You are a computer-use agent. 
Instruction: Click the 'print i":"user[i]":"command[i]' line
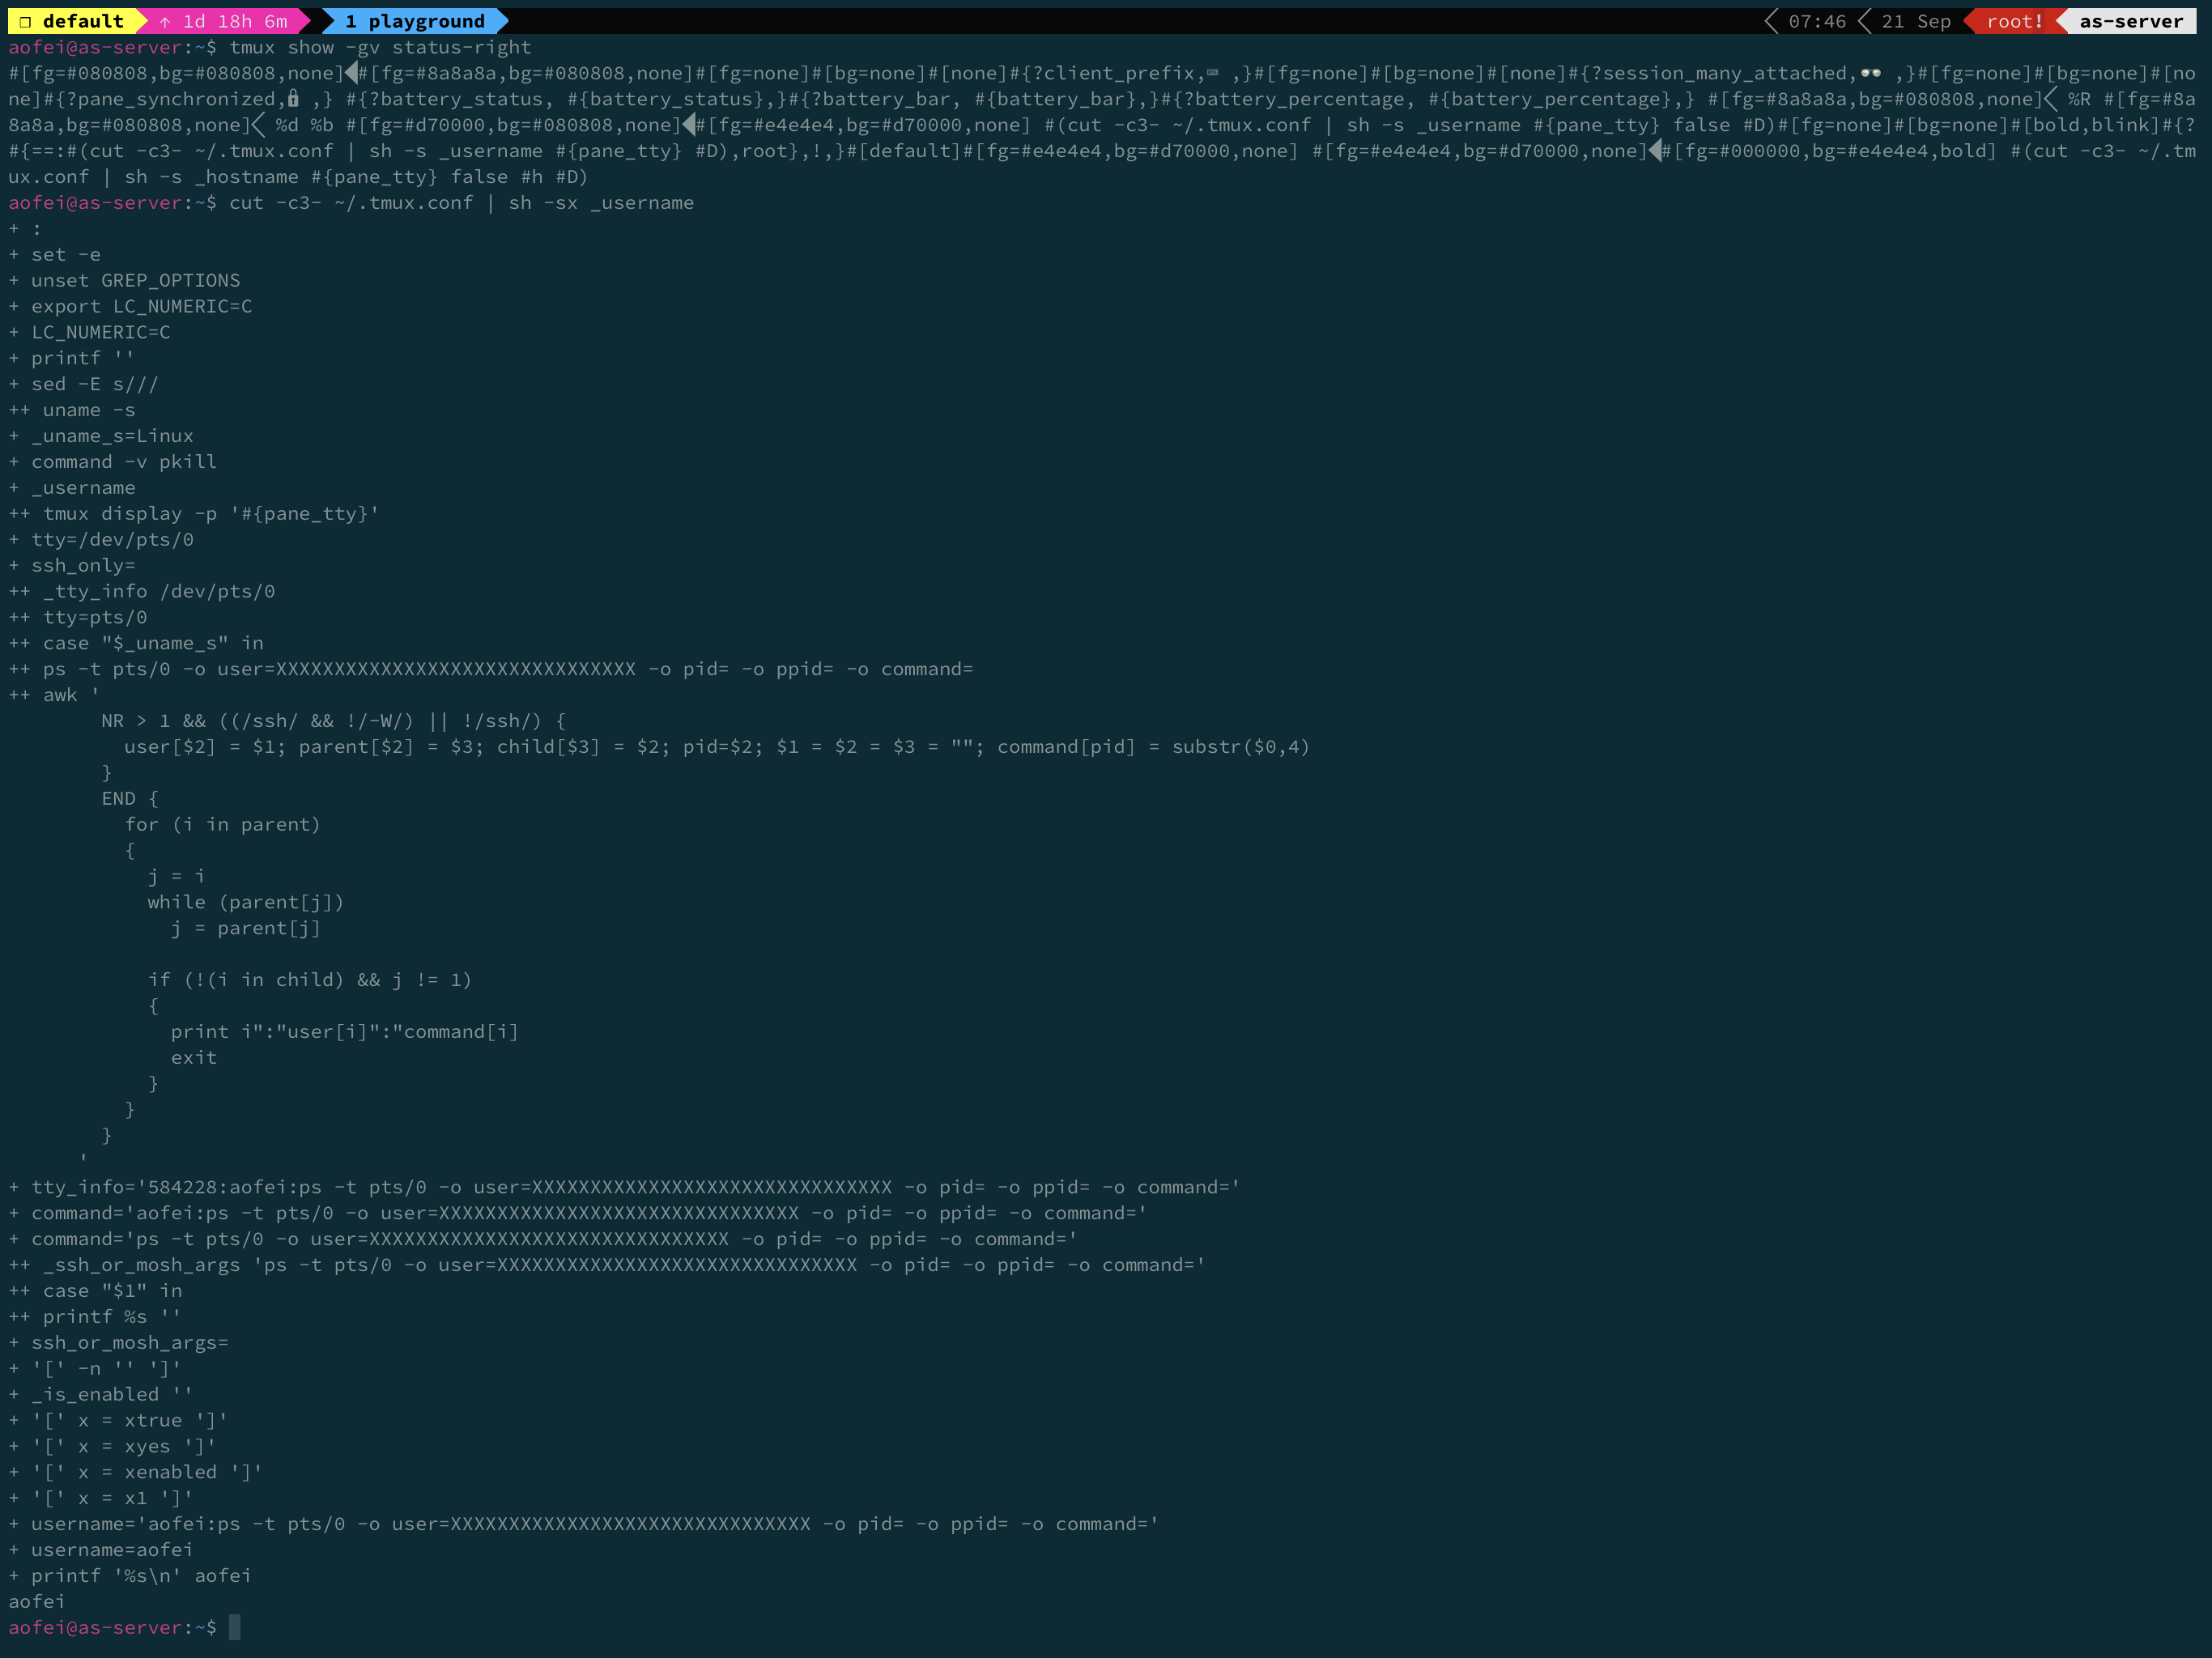tap(345, 1033)
